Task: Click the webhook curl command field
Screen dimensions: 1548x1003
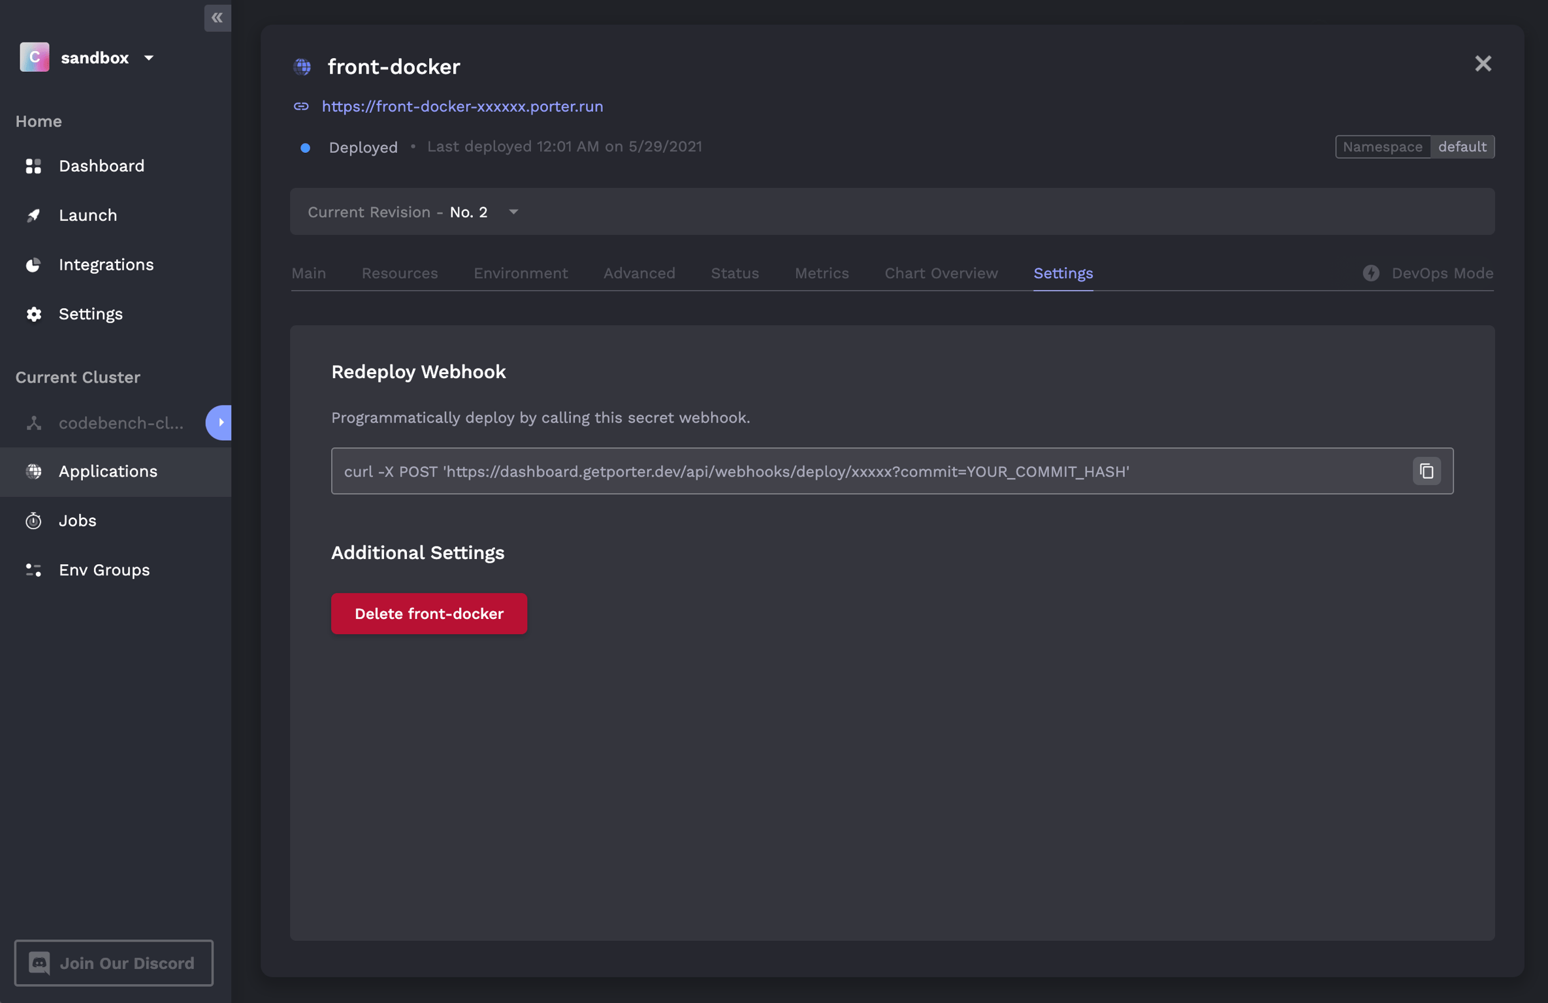Action: 892,471
